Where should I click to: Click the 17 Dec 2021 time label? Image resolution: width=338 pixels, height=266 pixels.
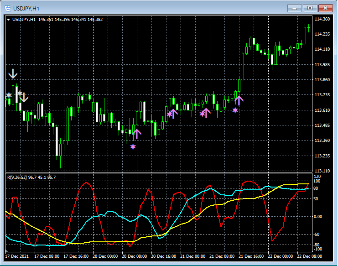17,256
